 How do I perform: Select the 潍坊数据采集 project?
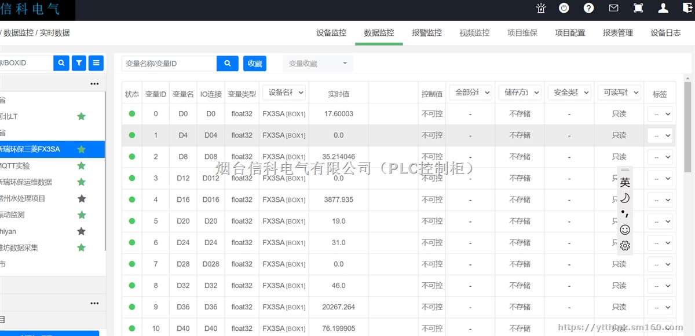click(x=19, y=248)
